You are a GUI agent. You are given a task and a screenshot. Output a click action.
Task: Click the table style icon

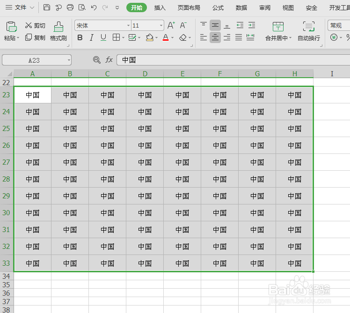click(132, 37)
